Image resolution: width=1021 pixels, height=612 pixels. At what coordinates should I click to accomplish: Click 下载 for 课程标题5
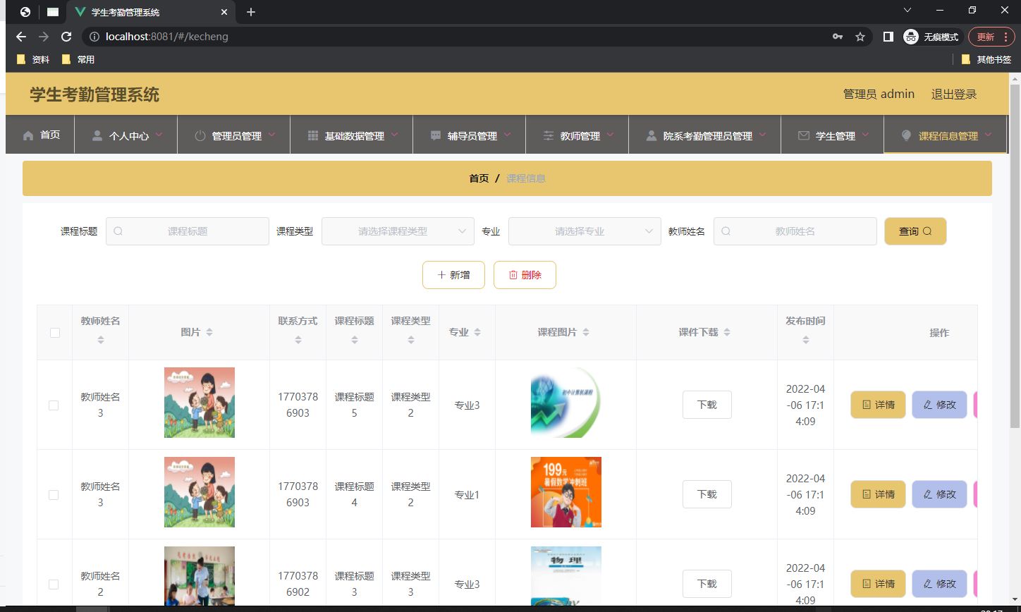[707, 405]
